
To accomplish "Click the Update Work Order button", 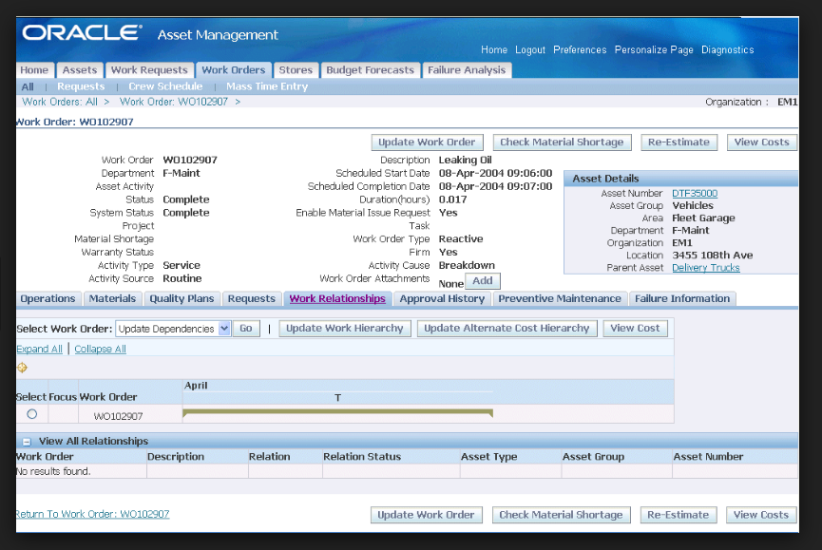I will (427, 142).
